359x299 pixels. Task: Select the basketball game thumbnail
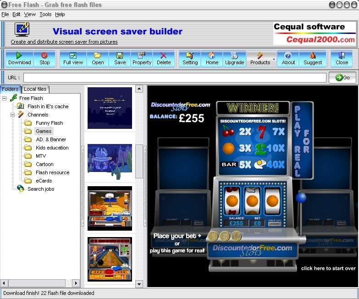point(110,208)
